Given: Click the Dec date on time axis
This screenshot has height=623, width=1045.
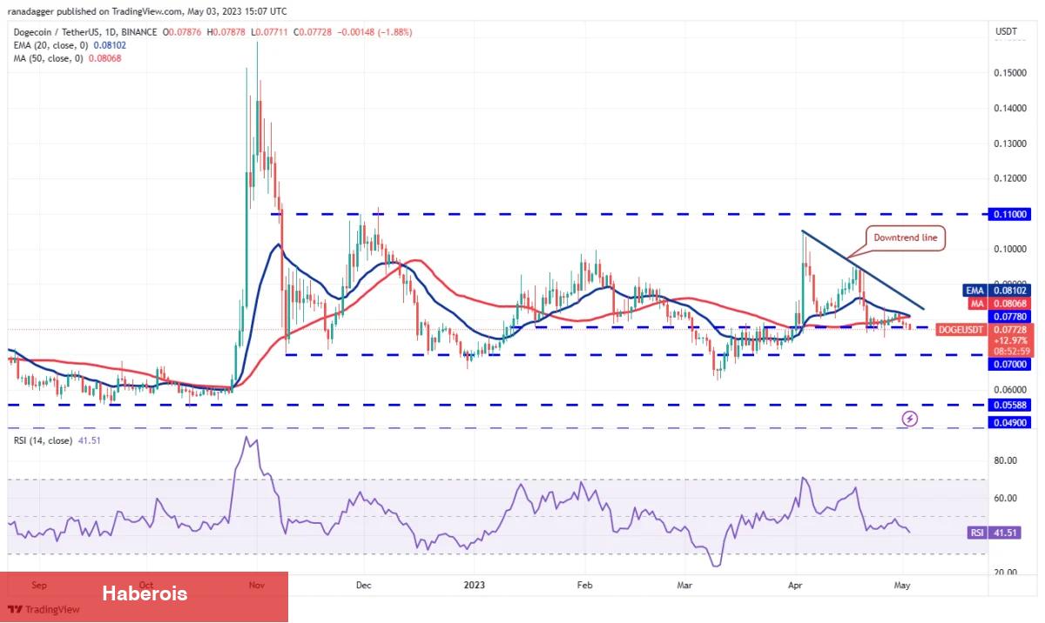Looking at the screenshot, I should point(364,586).
